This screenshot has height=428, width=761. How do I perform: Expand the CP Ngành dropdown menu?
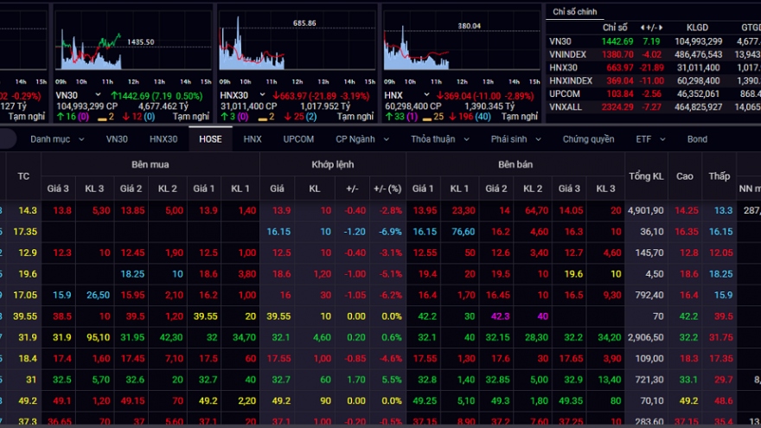click(360, 138)
